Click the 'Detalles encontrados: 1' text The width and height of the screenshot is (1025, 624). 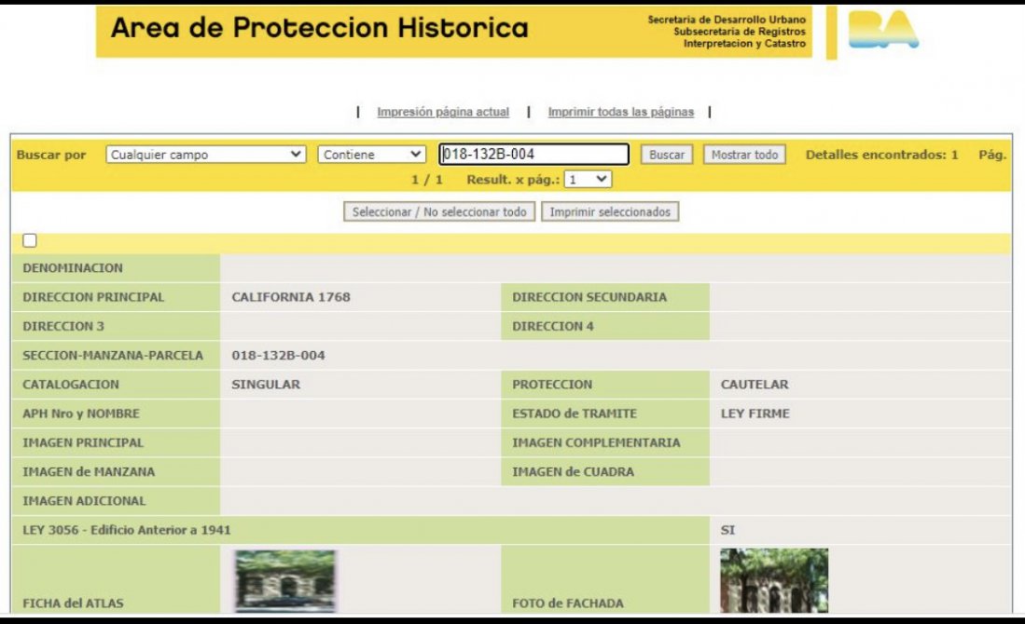coord(881,155)
